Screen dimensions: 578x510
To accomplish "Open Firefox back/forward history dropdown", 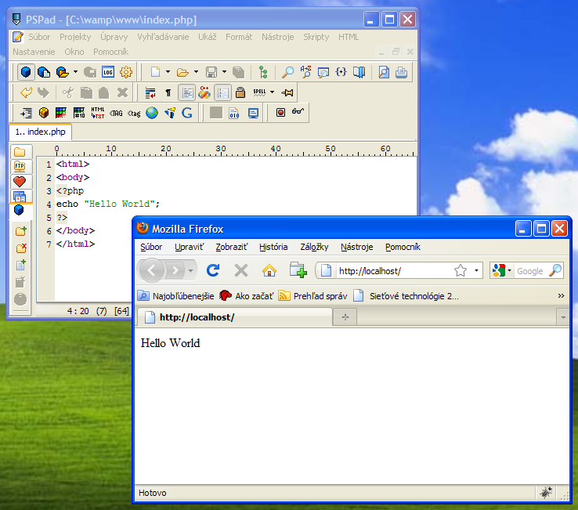I will pyautogui.click(x=190, y=271).
